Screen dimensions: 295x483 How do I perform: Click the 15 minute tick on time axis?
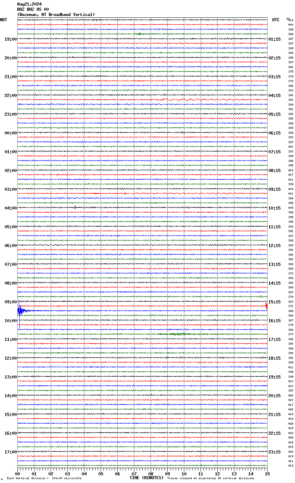(267, 474)
